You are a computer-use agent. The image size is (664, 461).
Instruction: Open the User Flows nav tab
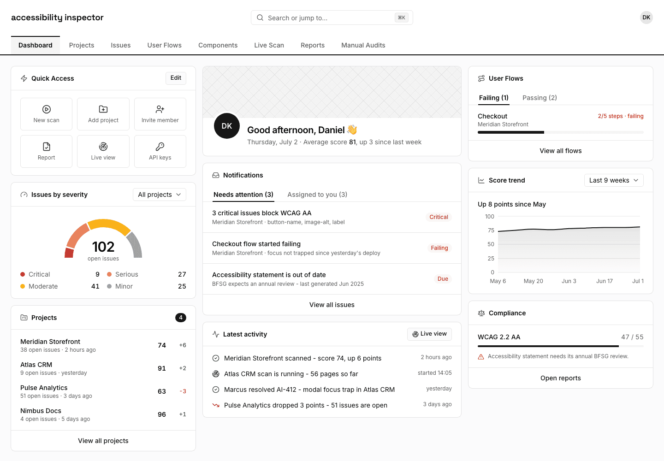click(x=165, y=45)
